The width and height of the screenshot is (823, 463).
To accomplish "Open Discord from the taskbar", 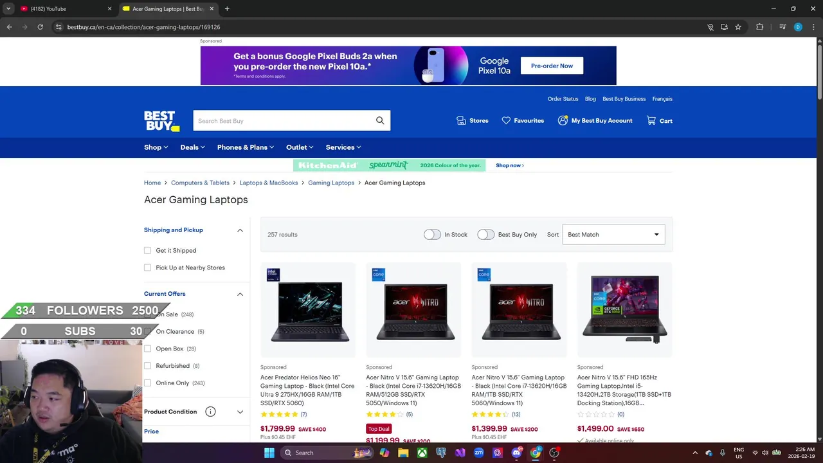I will [516, 453].
